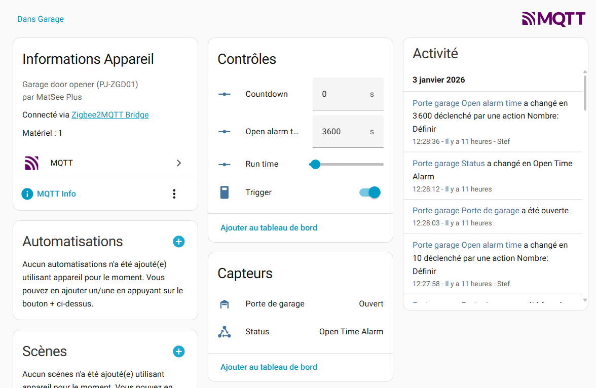Click the MQTT logo in top right
The width and height of the screenshot is (596, 388).
[x=553, y=19]
